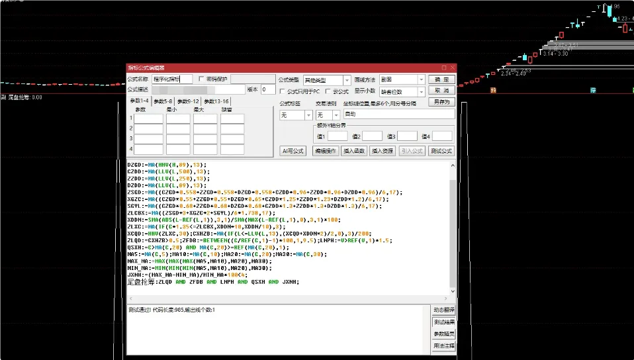Image resolution: width=634 pixels, height=360 pixels.
Task: Click the 尾盘抢筹 output line in code
Action: pyautogui.click(x=213, y=282)
